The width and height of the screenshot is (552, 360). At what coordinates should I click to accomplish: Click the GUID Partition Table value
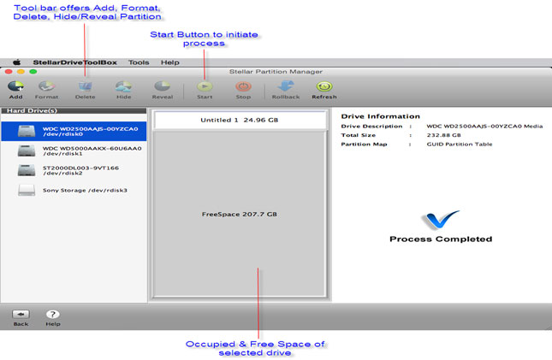pos(460,145)
